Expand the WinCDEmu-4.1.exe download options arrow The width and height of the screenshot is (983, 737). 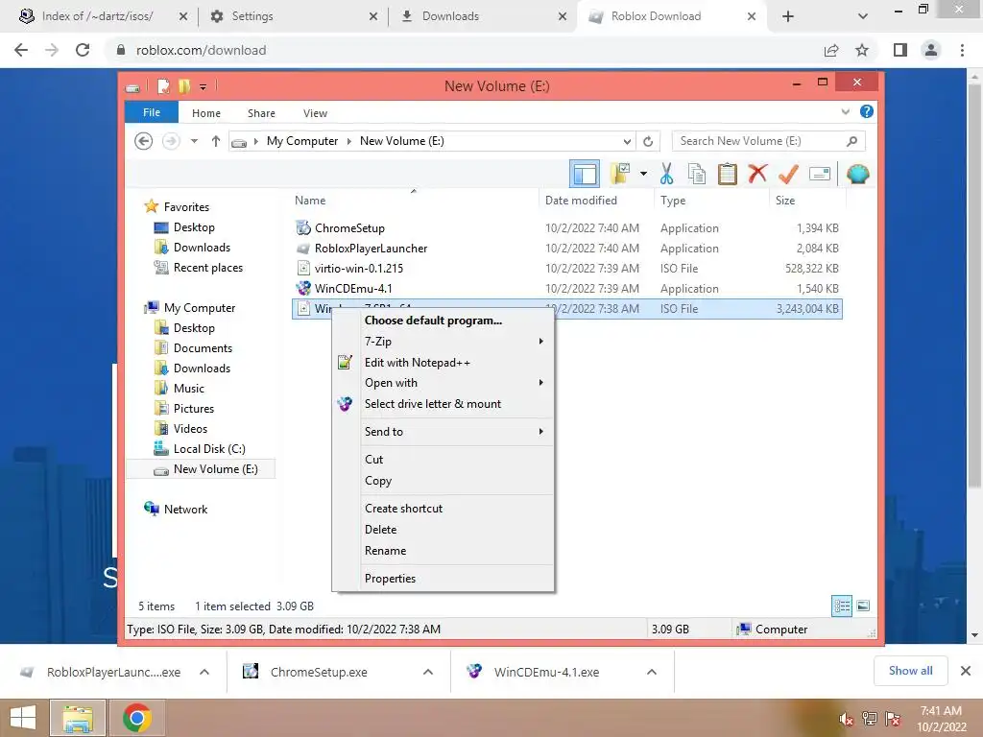[652, 672]
